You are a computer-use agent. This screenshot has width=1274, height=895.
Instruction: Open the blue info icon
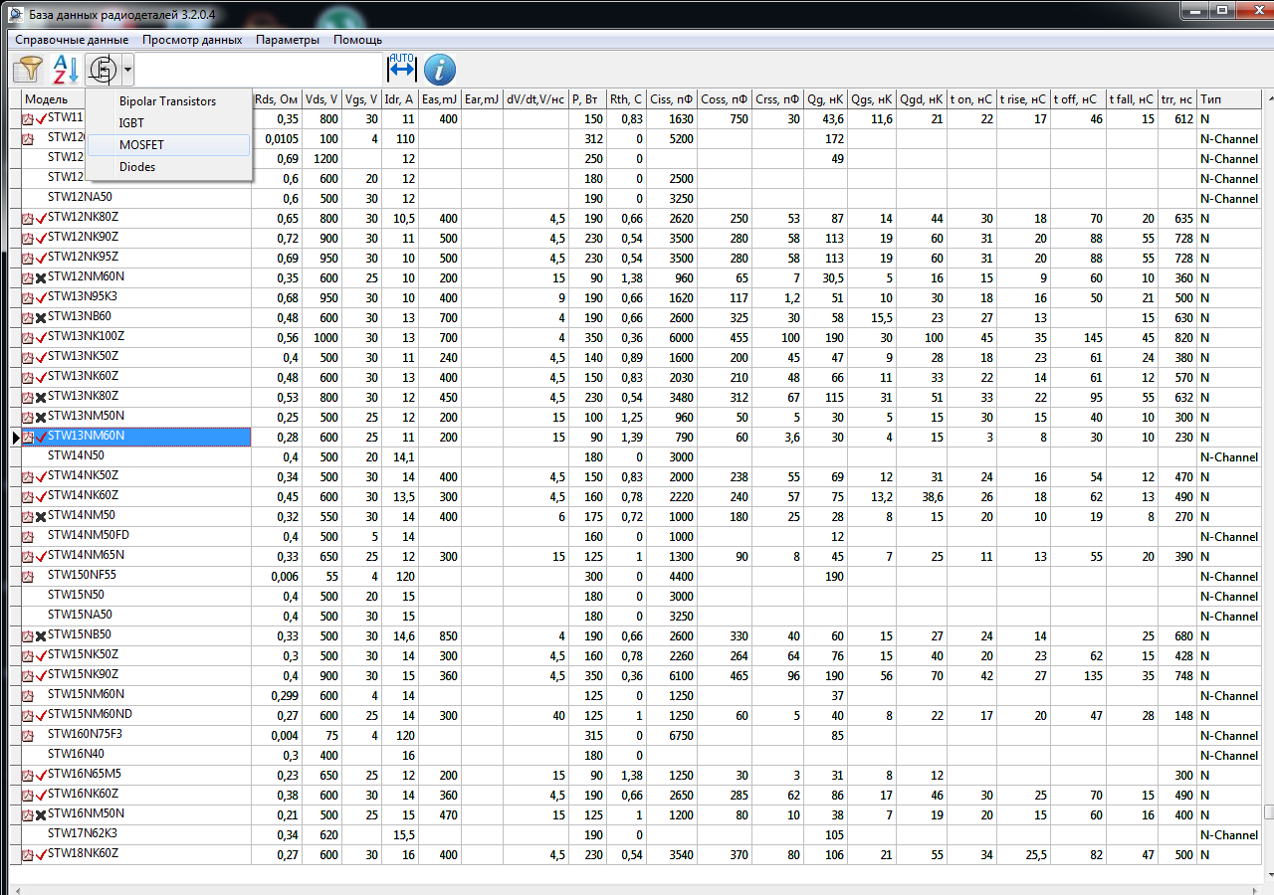440,70
